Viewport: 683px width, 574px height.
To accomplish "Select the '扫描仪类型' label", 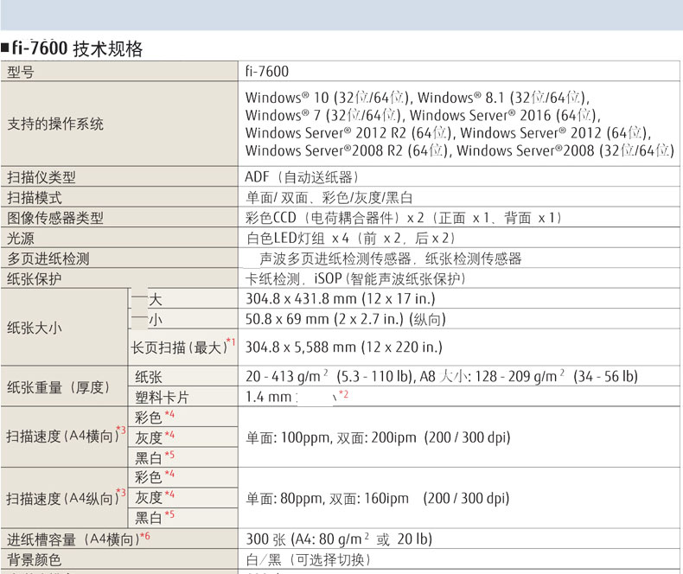I will coord(41,177).
